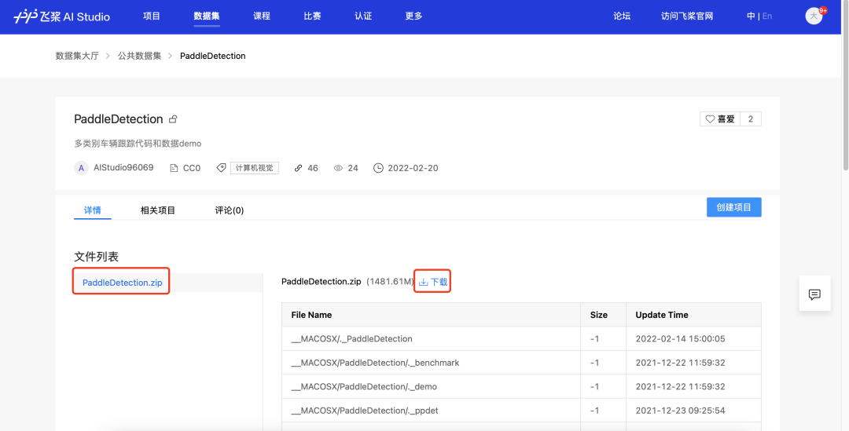Switch language to En
Viewport: 849px width, 431px height.
pos(767,16)
